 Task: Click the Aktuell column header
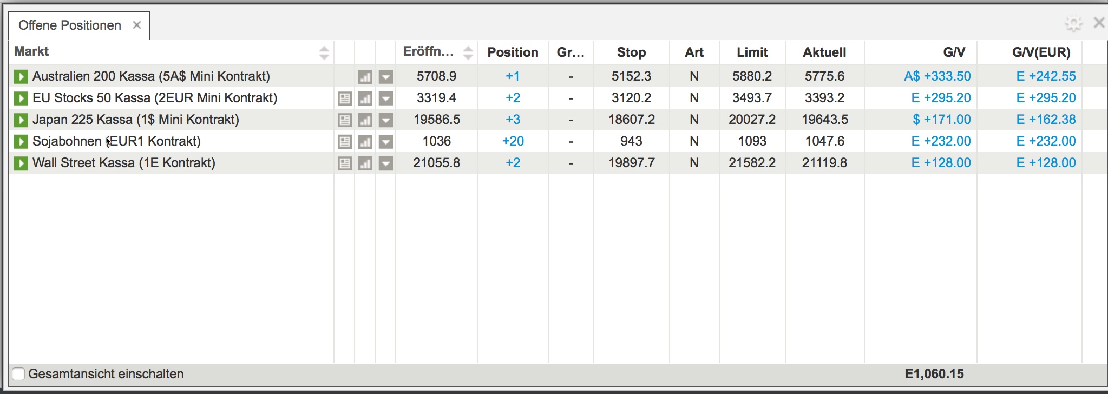click(824, 52)
